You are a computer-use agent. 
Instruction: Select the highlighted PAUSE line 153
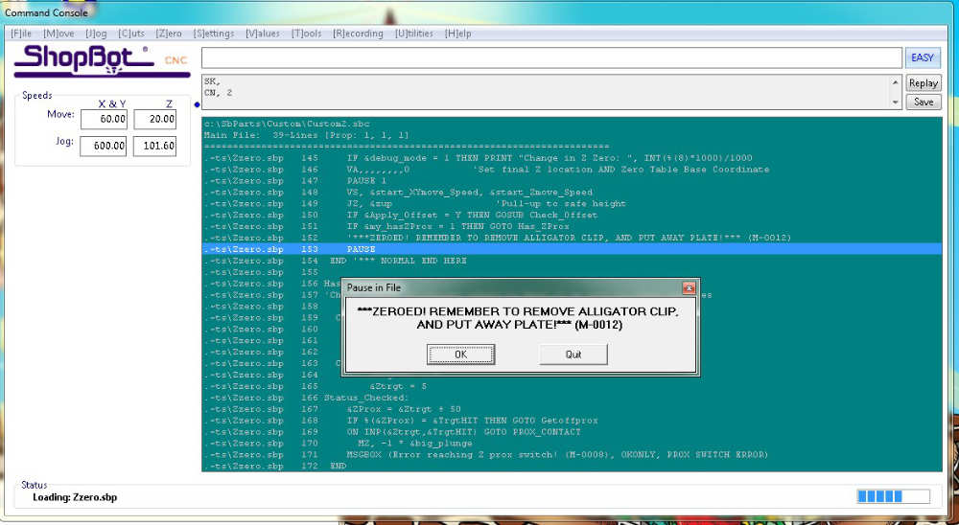tap(572, 249)
